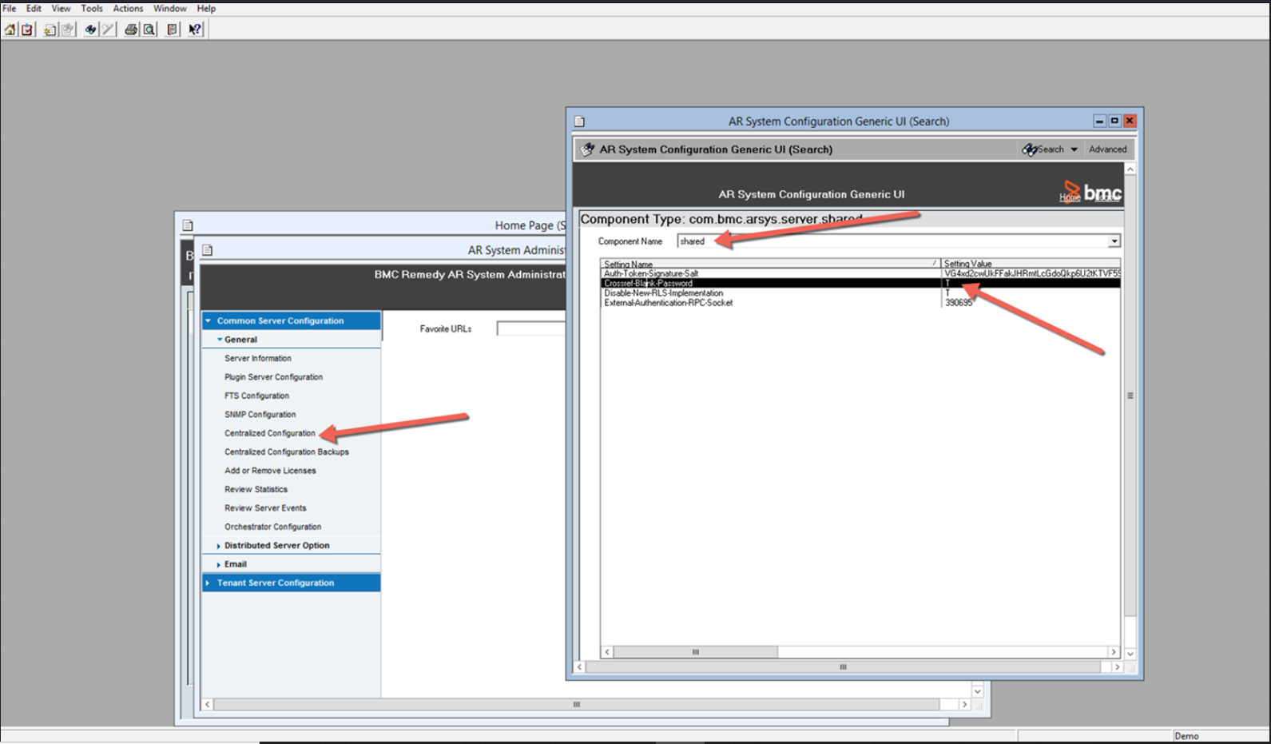The width and height of the screenshot is (1271, 744).
Task: Select the Disable-New-RLS-Implementation row
Action: tap(860, 293)
